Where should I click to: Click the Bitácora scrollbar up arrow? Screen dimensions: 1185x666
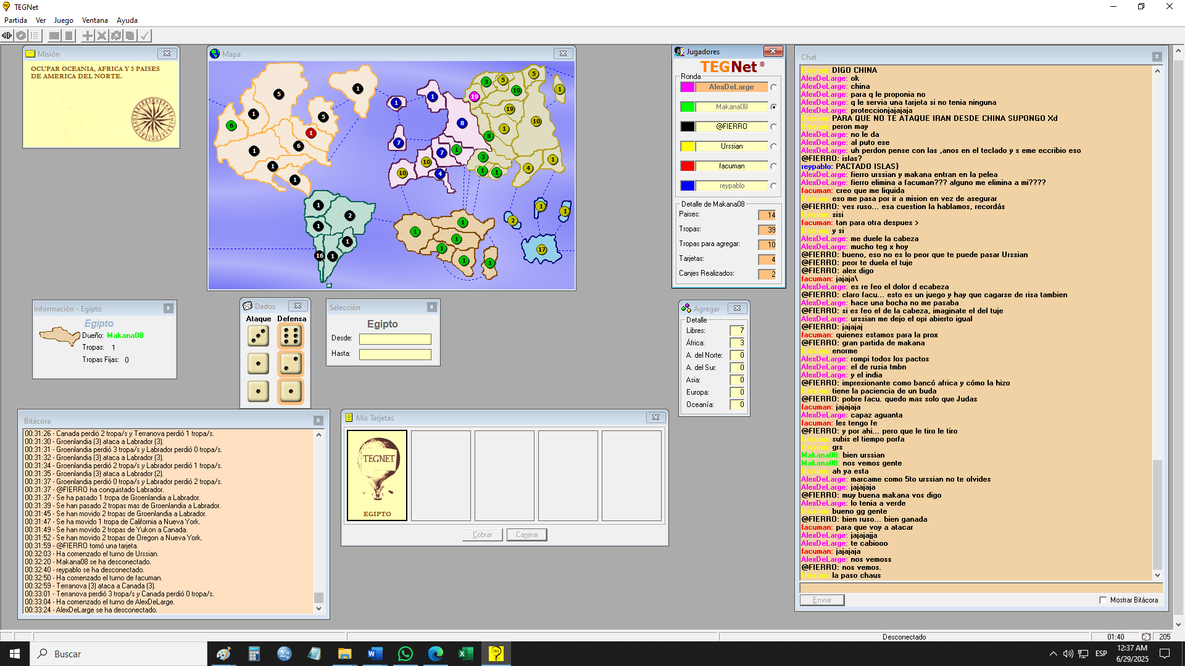pyautogui.click(x=318, y=435)
